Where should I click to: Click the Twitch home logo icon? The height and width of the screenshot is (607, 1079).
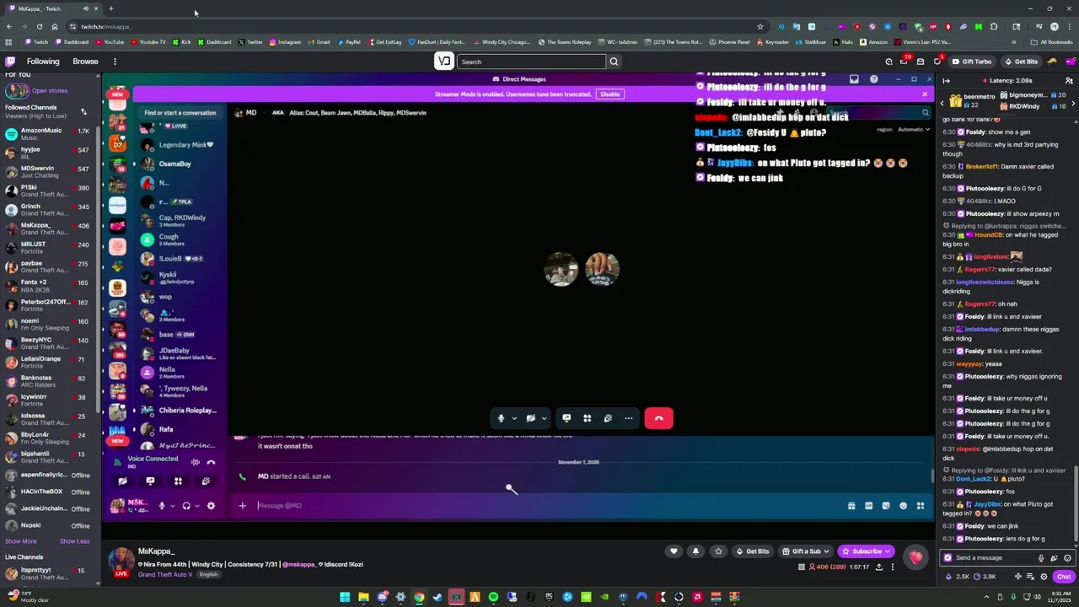(x=10, y=62)
